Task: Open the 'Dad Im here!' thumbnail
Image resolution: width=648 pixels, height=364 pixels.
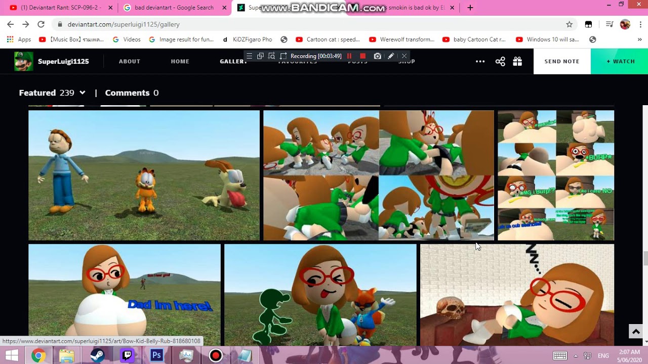Action: 125,295
